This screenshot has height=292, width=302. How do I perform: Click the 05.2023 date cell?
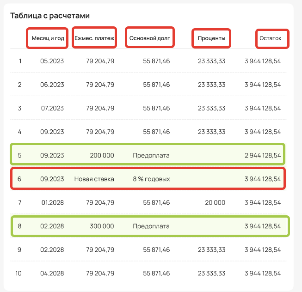pyautogui.click(x=52, y=61)
